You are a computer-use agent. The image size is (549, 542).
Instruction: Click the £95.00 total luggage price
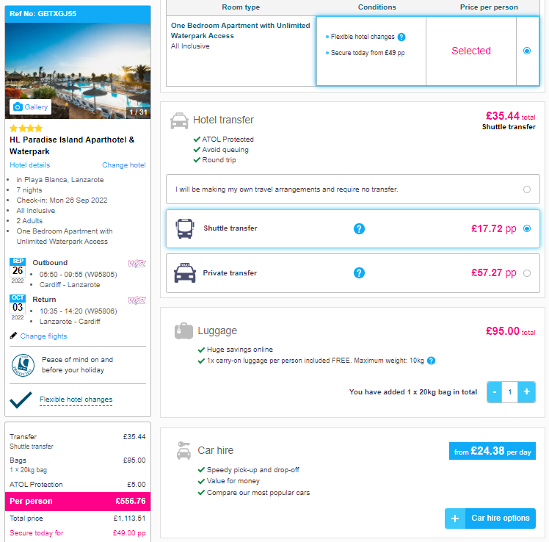(x=511, y=331)
